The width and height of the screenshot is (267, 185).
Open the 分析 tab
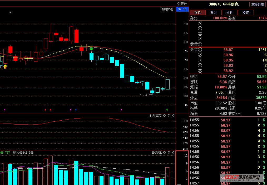pyautogui.click(x=229, y=12)
